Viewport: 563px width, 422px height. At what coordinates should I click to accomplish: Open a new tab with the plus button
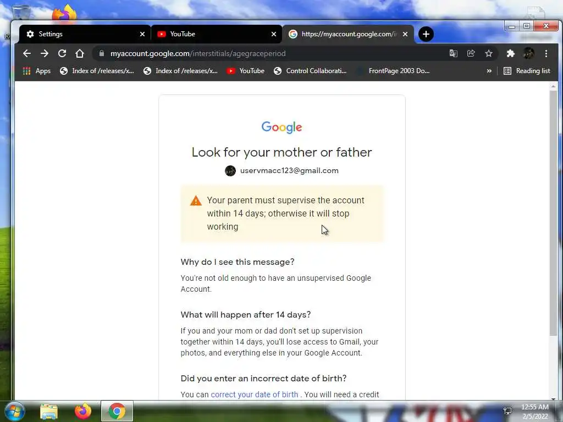tap(426, 34)
